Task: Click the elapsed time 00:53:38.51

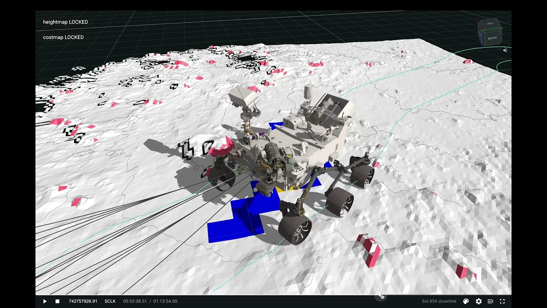Action: pos(135,301)
